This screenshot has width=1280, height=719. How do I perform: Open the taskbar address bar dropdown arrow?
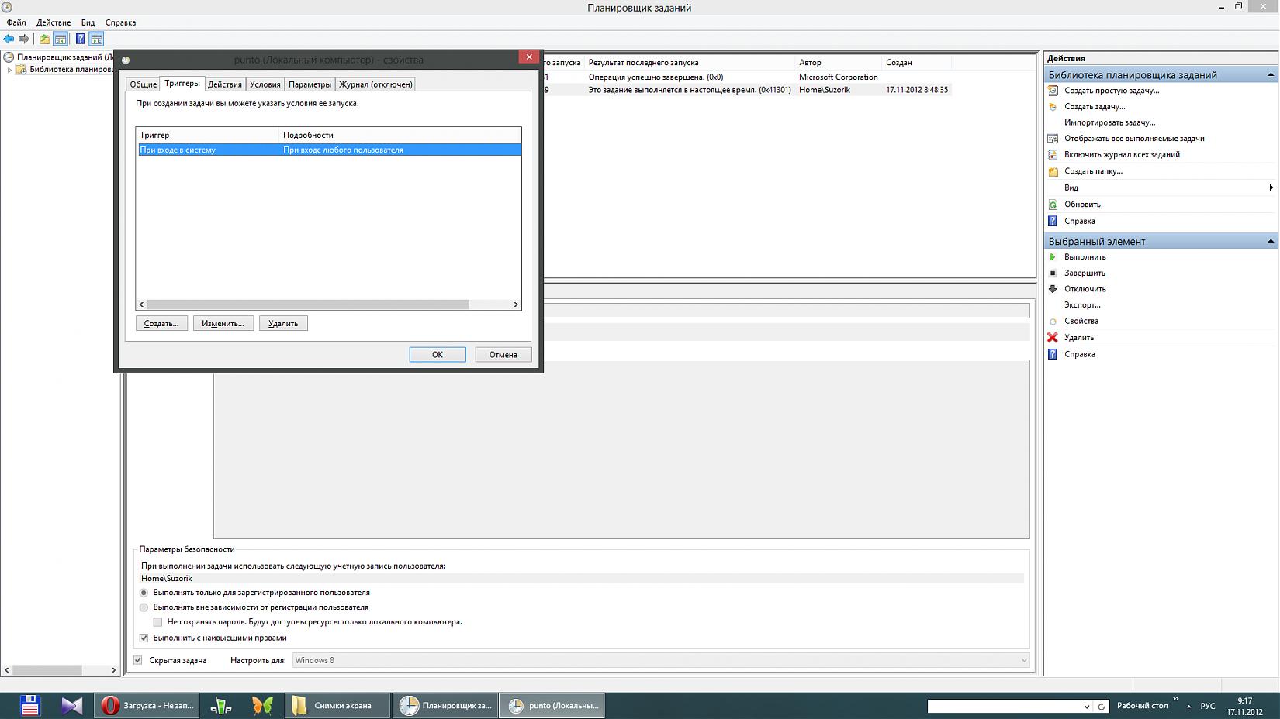coord(1086,707)
